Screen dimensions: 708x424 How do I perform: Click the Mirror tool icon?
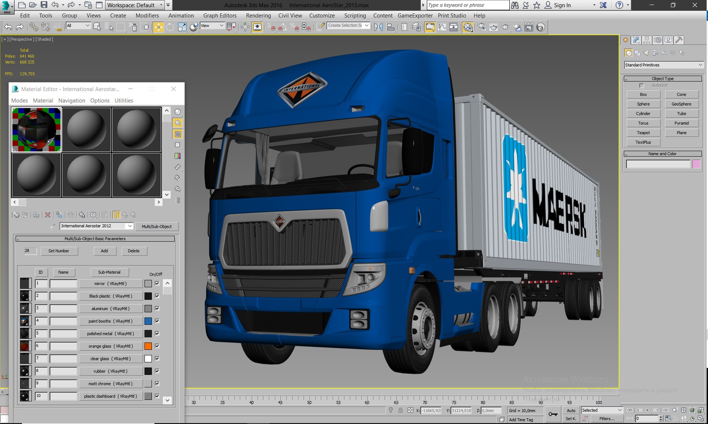coord(379,27)
